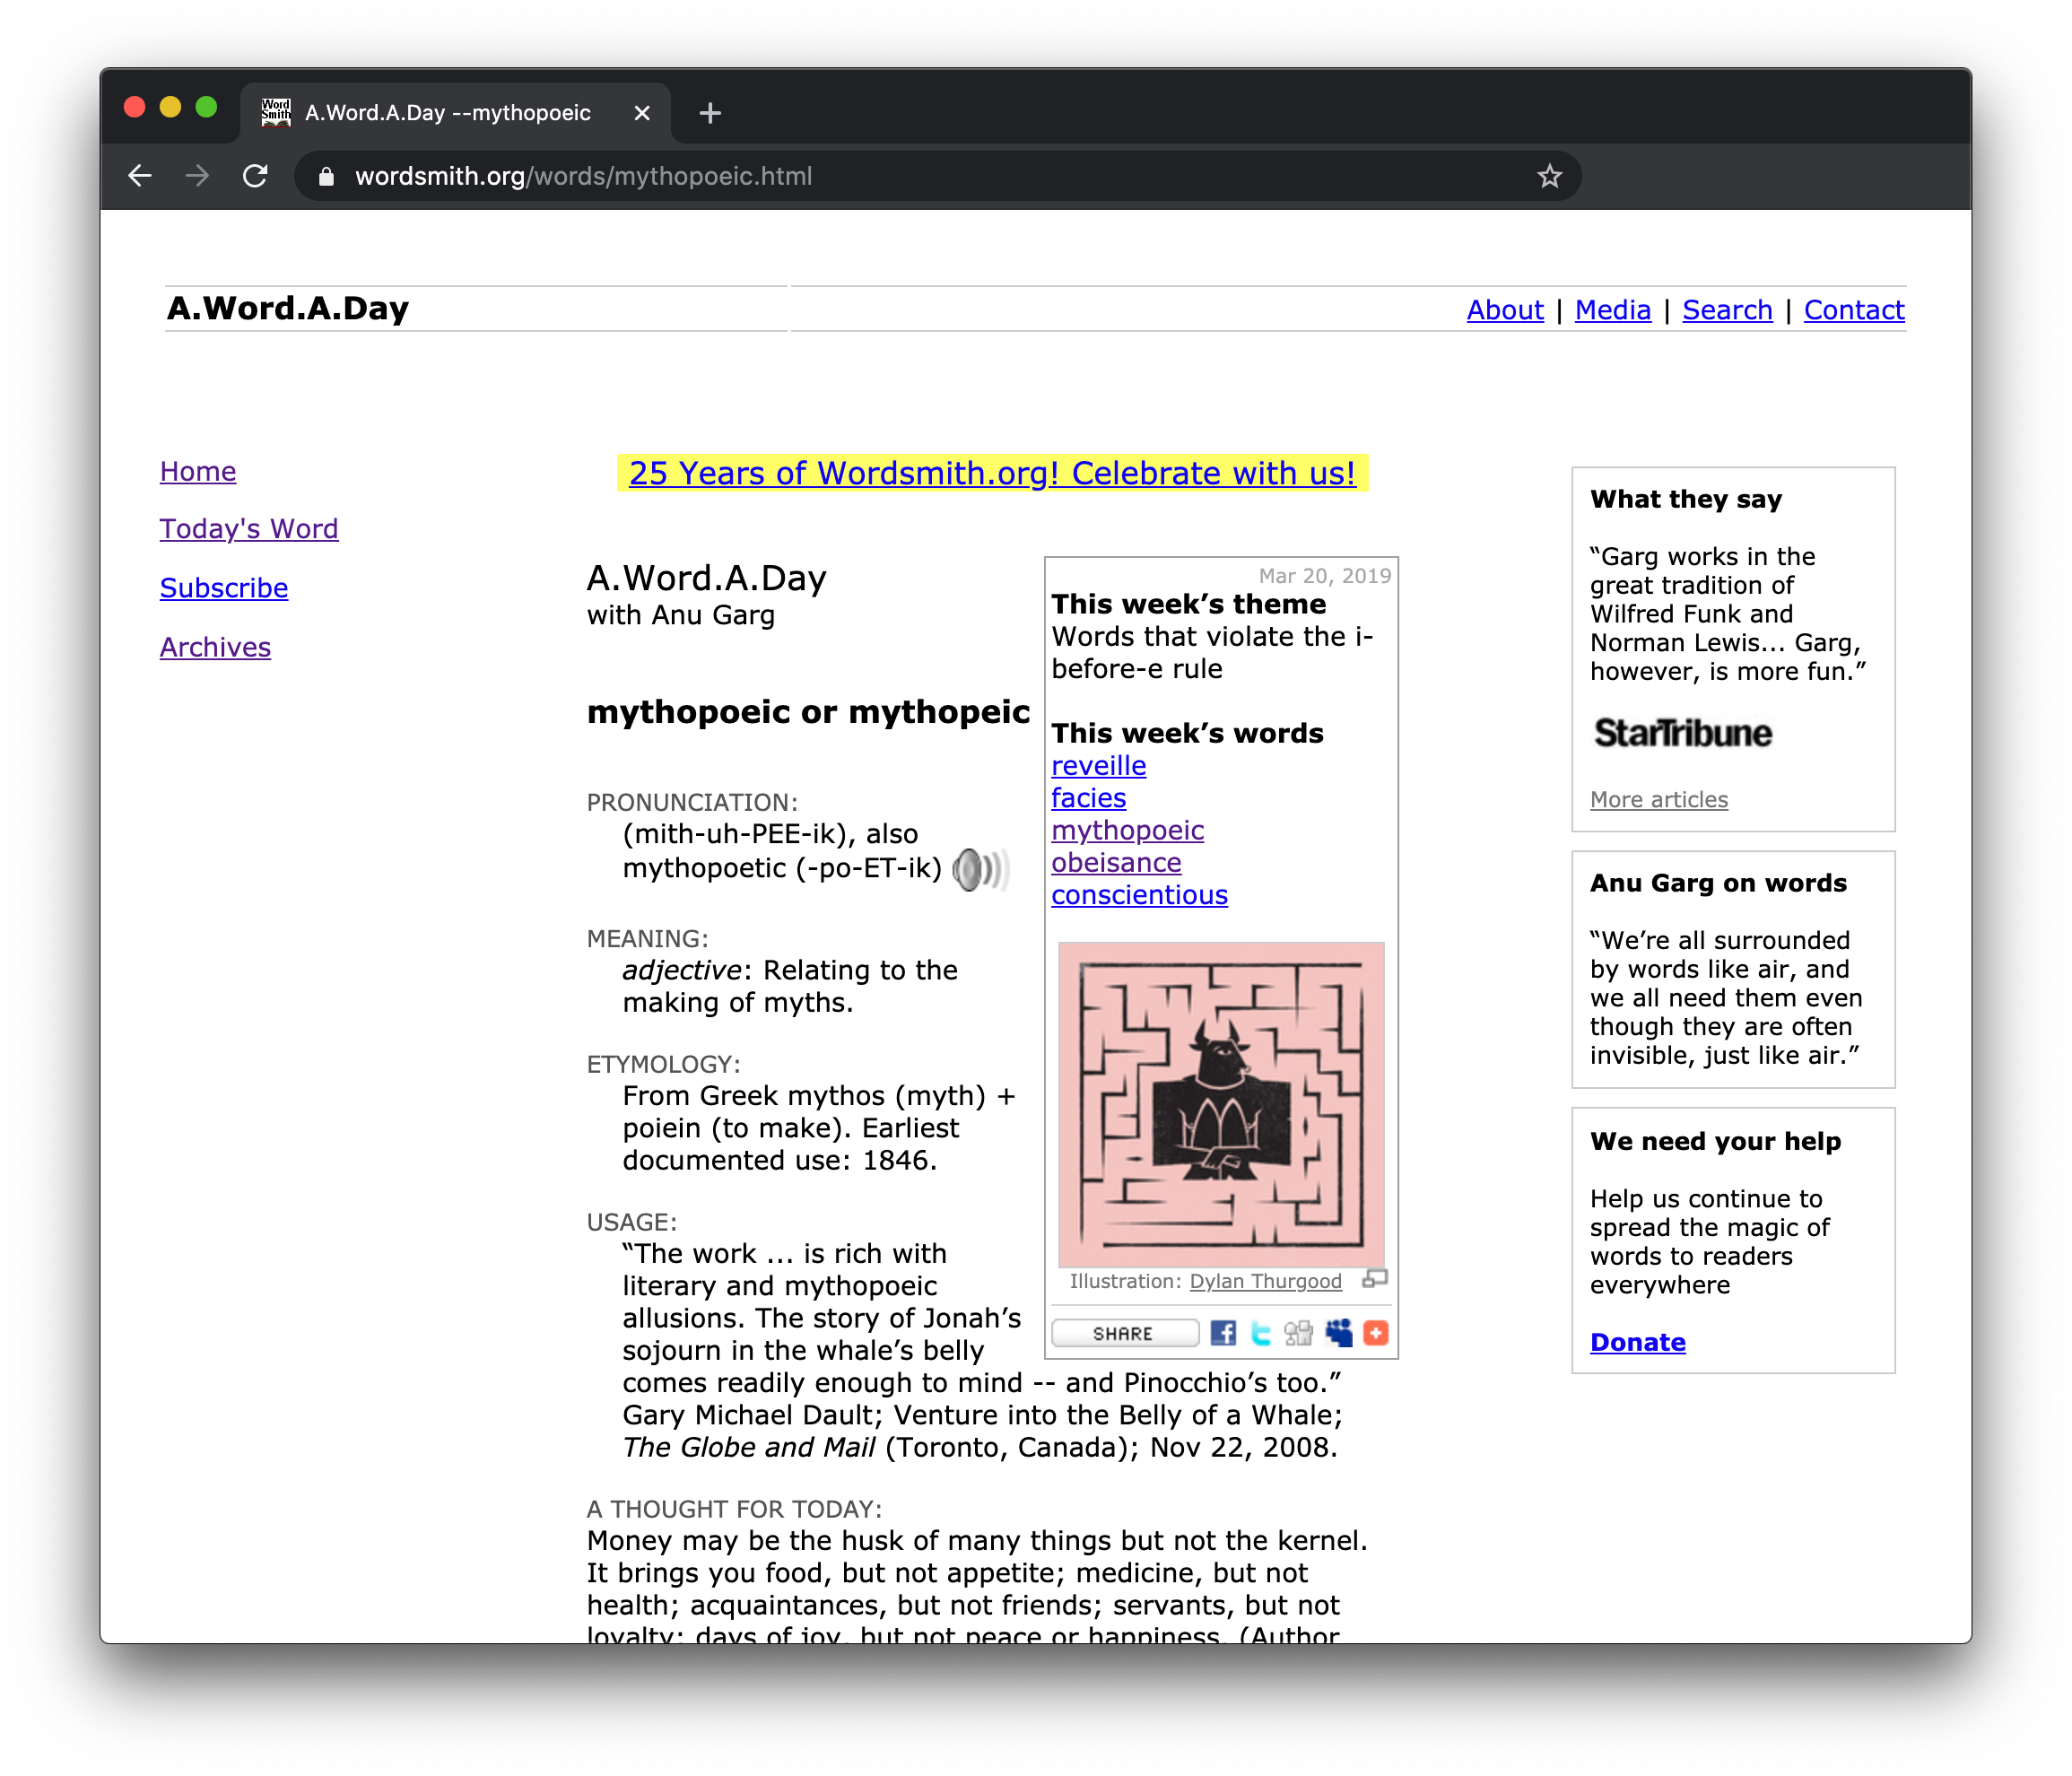Bookmark this page with the star
The image size is (2072, 1776).
tap(1549, 176)
